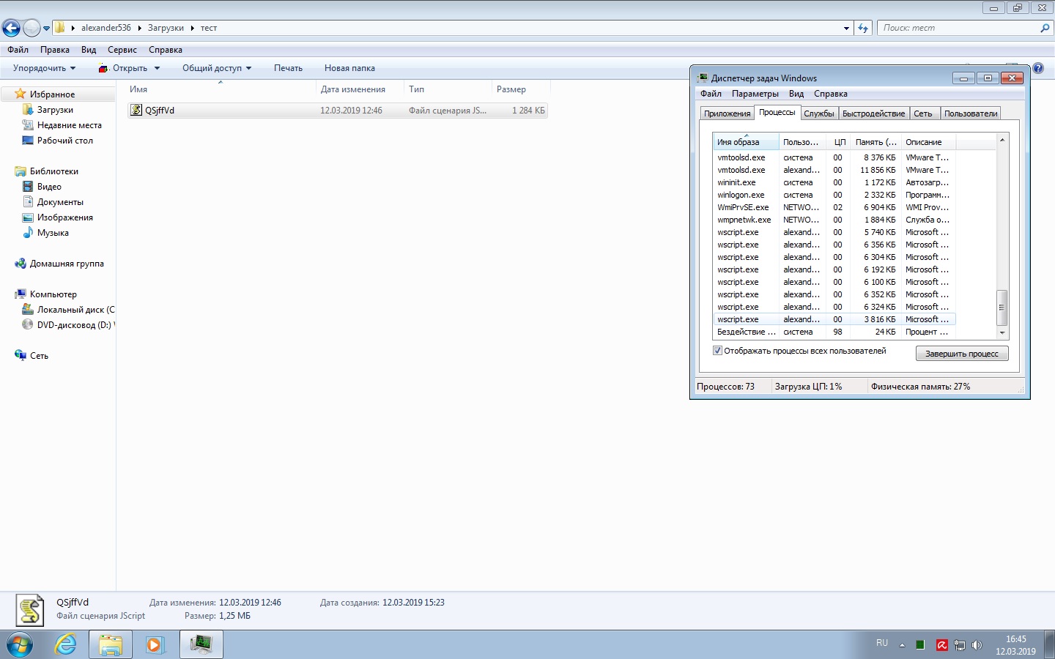
Task: Open the recent pages dropdown beside Forward
Action: (47, 29)
